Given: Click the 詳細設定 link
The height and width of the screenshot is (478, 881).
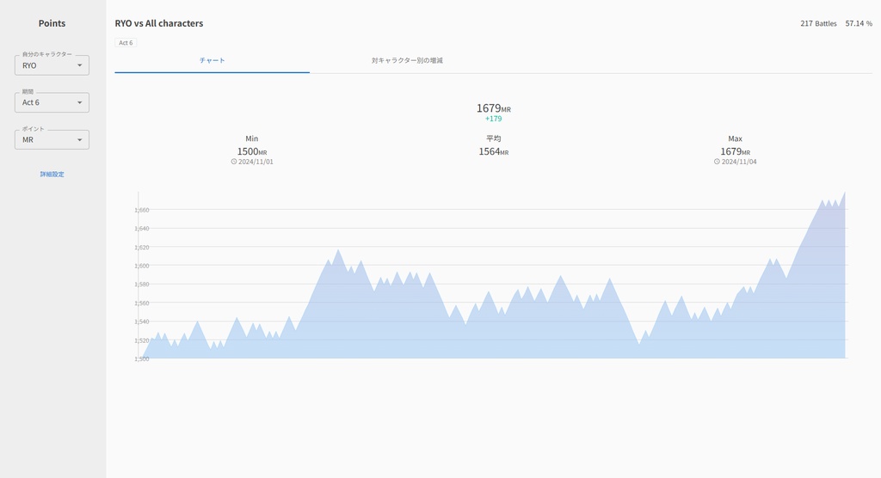Looking at the screenshot, I should coord(52,175).
